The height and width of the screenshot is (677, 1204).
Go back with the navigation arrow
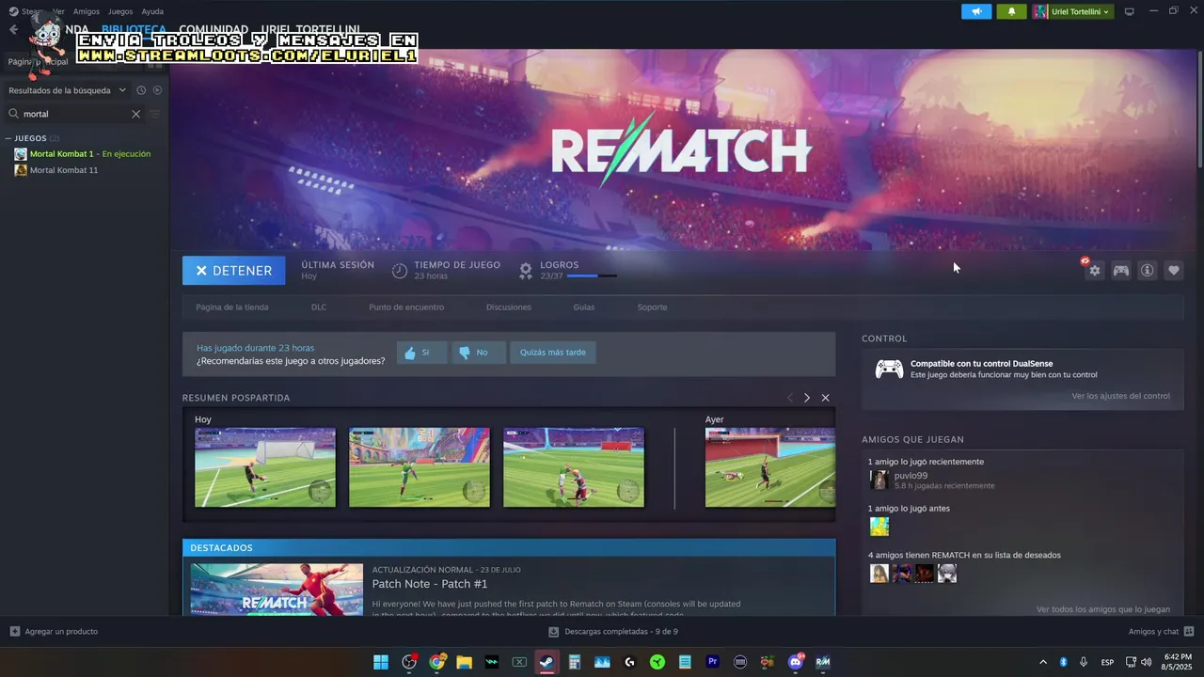coord(13,30)
